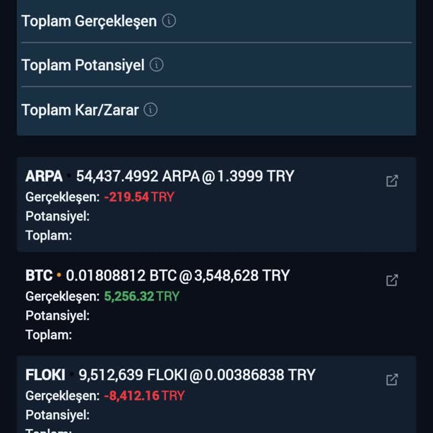Click FLOKI's realized loss -8,412.16 TRY

pyautogui.click(x=144, y=396)
